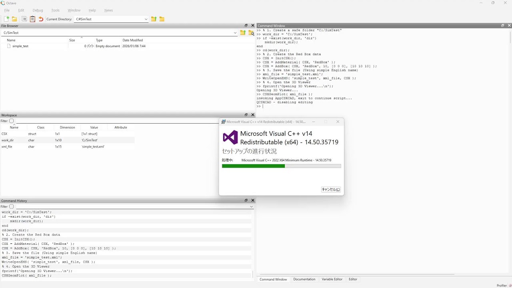The height and width of the screenshot is (288, 512).
Task: Click the New Script toolbar icon
Action: (x=6, y=19)
